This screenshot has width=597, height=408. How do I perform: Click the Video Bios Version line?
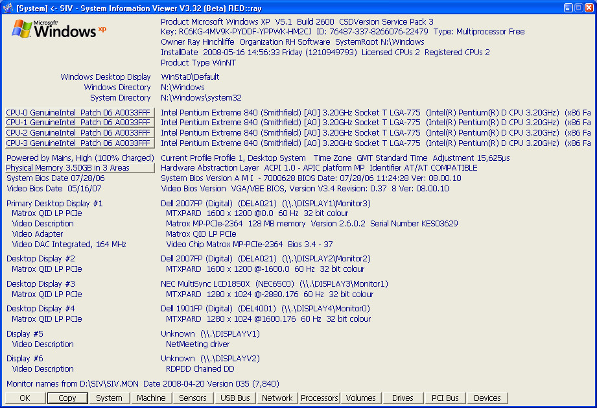[x=305, y=188]
